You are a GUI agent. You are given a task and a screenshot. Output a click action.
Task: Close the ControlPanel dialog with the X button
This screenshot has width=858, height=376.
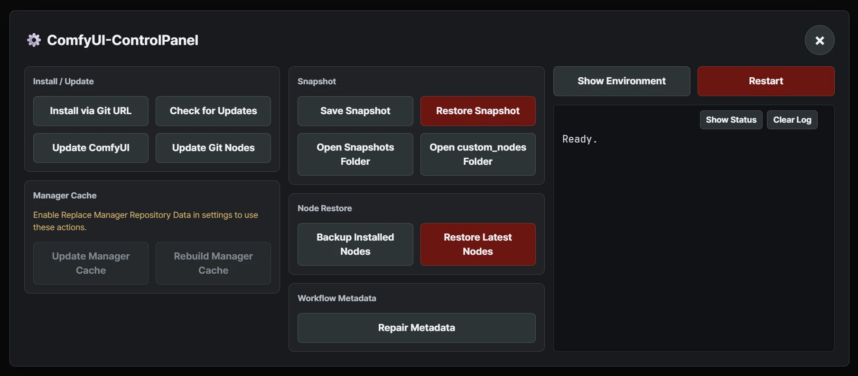pos(820,40)
